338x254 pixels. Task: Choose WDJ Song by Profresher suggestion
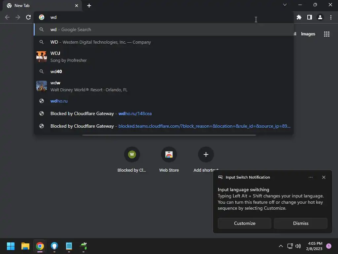[164, 57]
